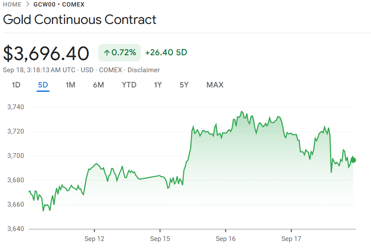Viewport: 371px width, 251px height.
Task: Go to the HOME breadcrumb link
Action: (12, 4)
